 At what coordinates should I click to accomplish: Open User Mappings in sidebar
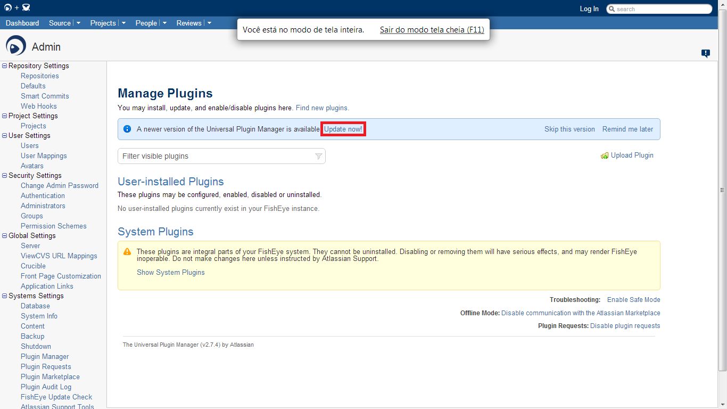pos(44,156)
